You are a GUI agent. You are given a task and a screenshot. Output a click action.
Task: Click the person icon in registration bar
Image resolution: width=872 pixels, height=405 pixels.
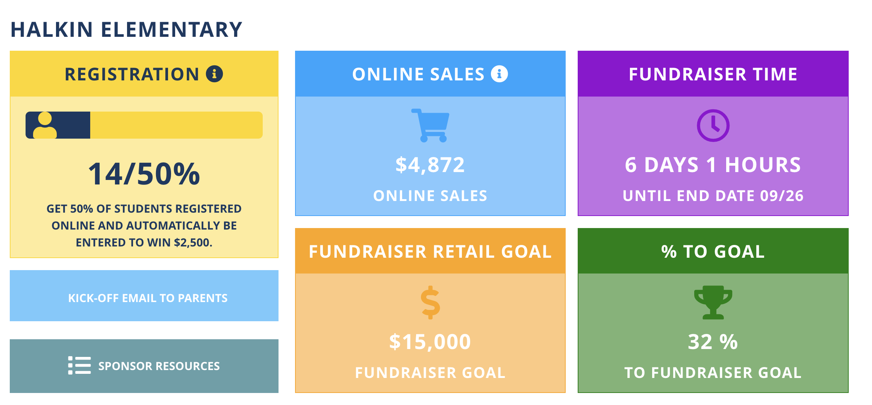click(x=45, y=125)
